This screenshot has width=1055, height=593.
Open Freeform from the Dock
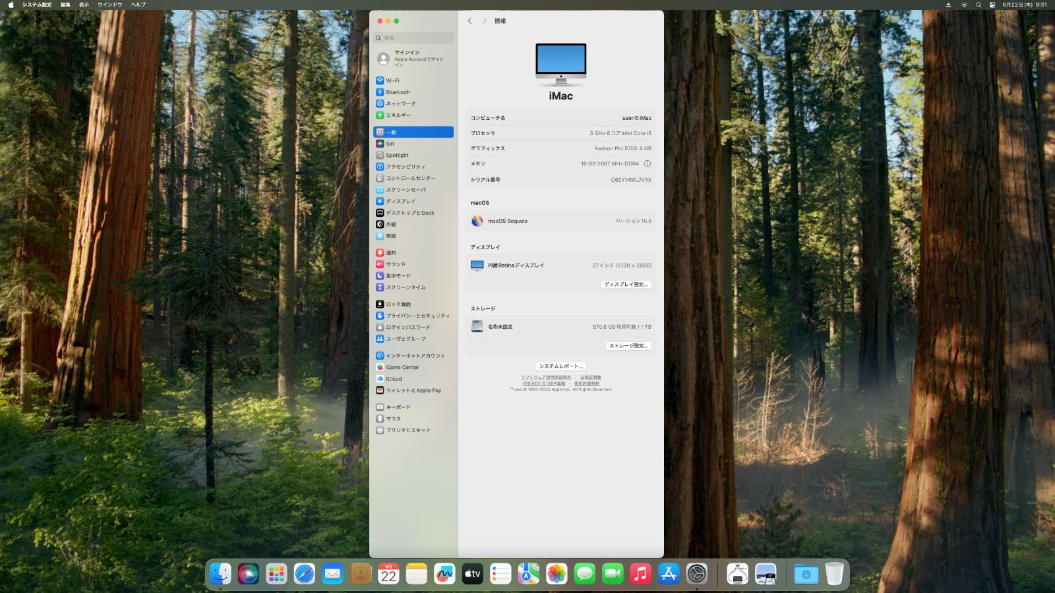[444, 574]
